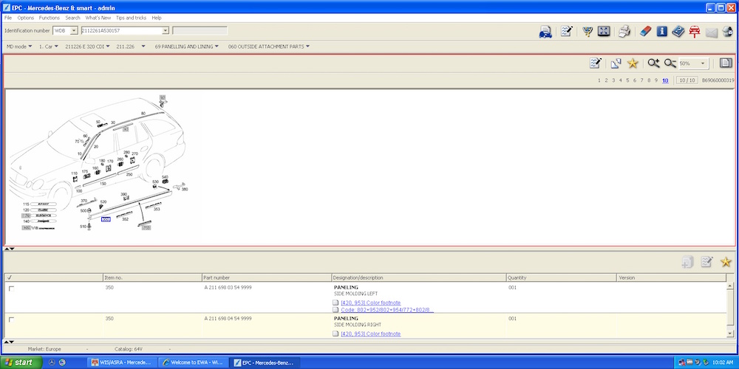Switch to Welcome to EWA taskbar window
This screenshot has height=369, width=739.
click(x=192, y=362)
